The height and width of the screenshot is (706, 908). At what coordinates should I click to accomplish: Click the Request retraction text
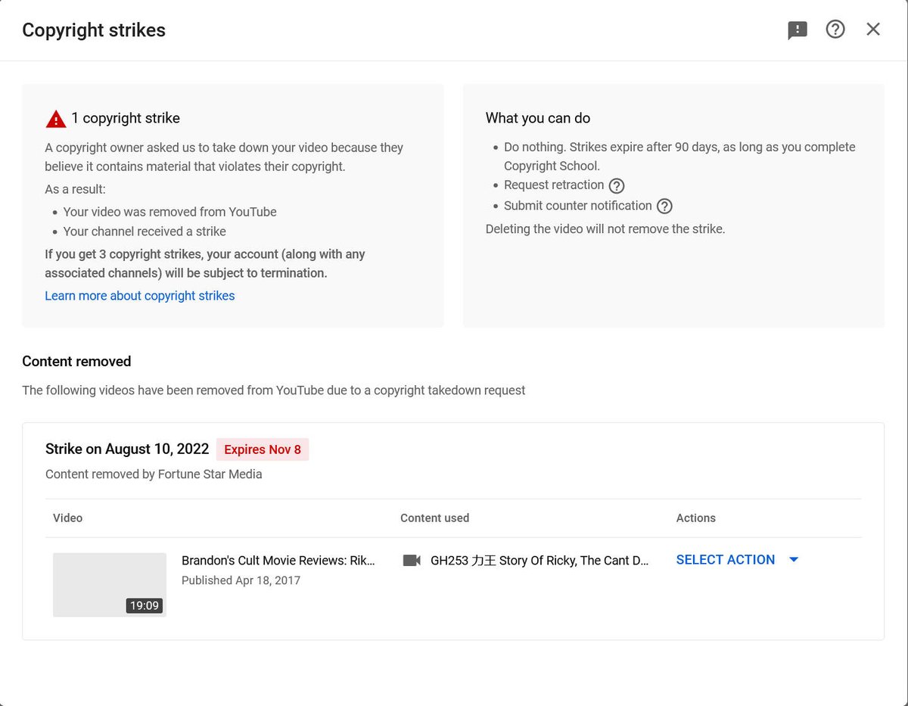[554, 185]
